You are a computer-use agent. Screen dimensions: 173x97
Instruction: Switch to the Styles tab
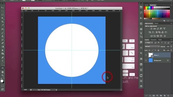pyautogui.click(x=156, y=23)
